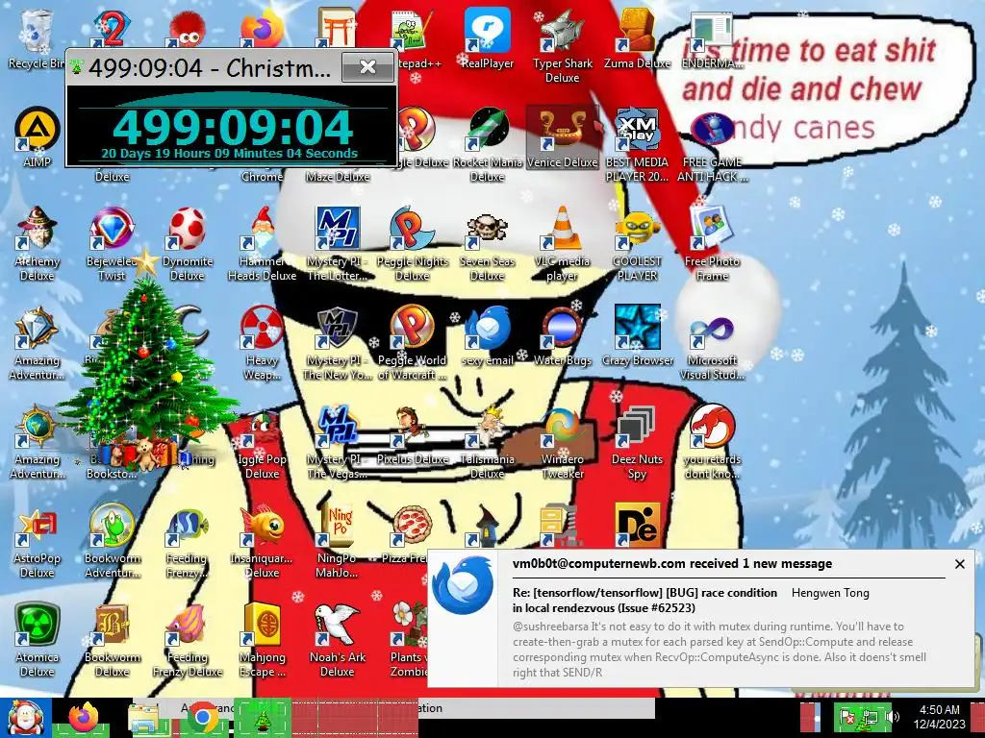Viewport: 985px width, 738px height.
Task: Select Dynomite Deluxe desktop icon
Action: (188, 243)
